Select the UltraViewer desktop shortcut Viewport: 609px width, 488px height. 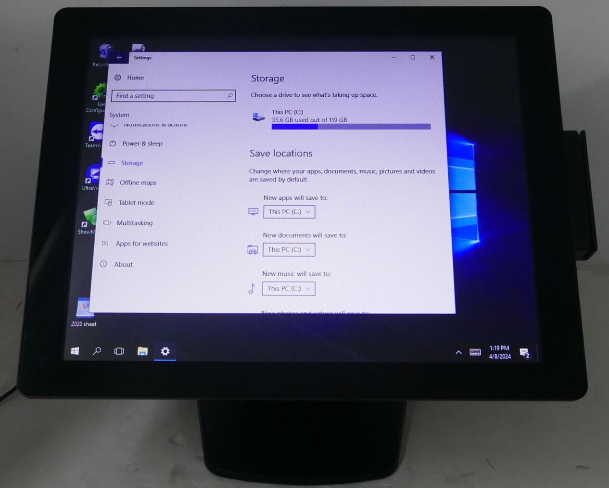coord(92,178)
